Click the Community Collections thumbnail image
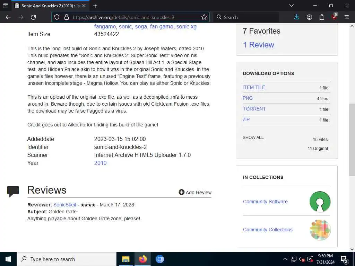 coord(320,230)
